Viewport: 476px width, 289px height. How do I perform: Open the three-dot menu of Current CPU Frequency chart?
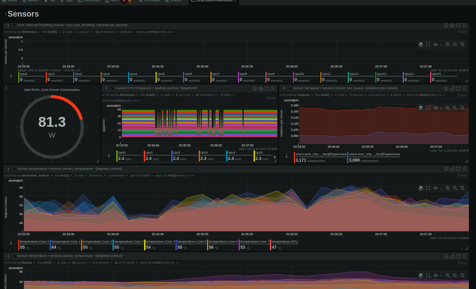(x=106, y=88)
